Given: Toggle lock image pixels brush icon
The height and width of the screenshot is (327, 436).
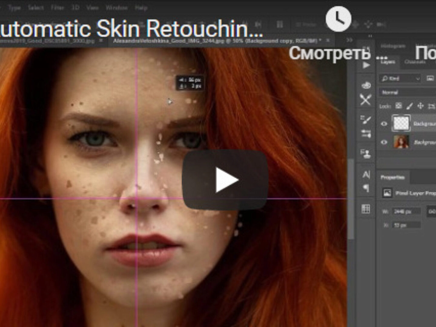Looking at the screenshot, I should (409, 106).
